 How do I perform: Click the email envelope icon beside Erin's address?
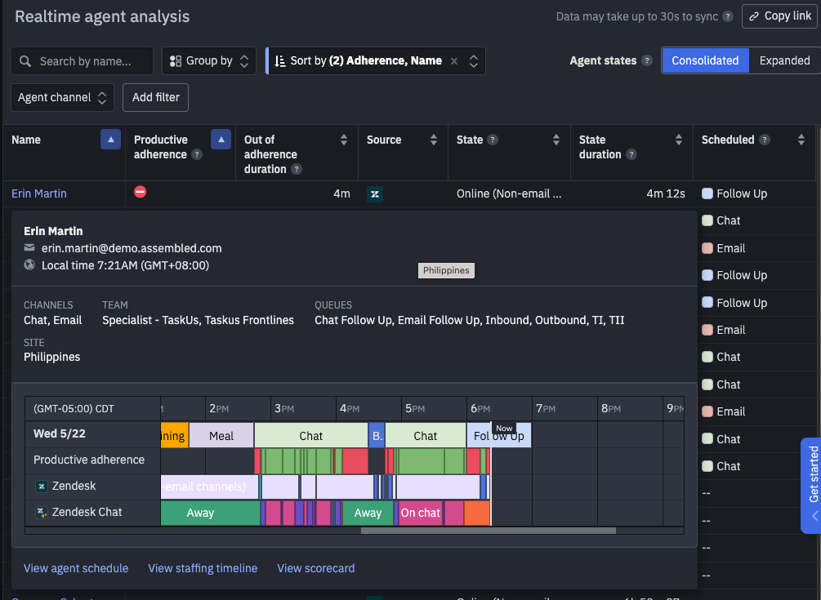(x=30, y=248)
